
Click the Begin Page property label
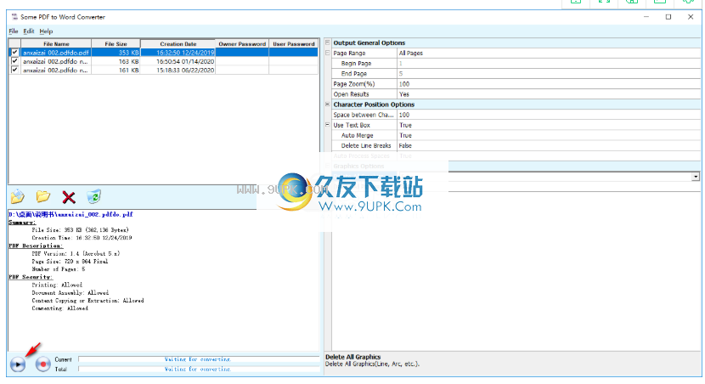[356, 64]
